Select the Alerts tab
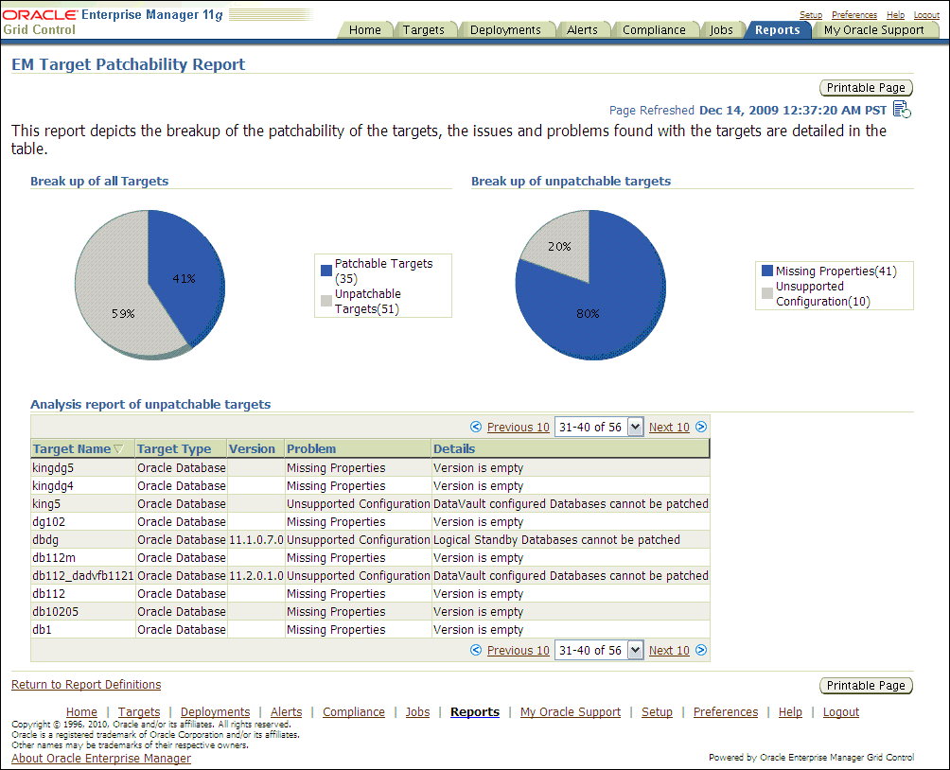950x770 pixels. pos(582,29)
